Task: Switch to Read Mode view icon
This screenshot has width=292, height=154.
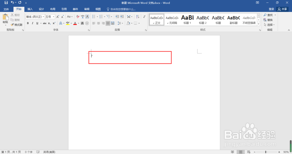Action: pos(232,152)
